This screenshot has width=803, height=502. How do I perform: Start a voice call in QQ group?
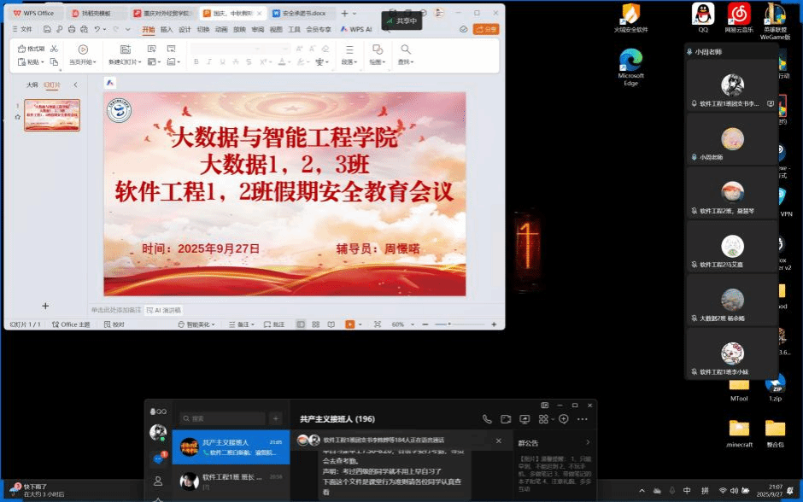[x=487, y=419]
